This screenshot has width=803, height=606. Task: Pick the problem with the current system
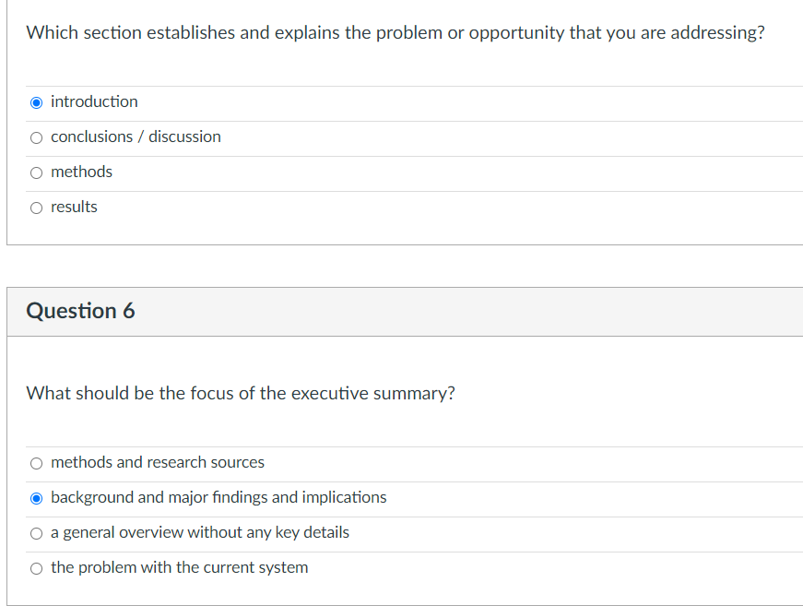(36, 567)
